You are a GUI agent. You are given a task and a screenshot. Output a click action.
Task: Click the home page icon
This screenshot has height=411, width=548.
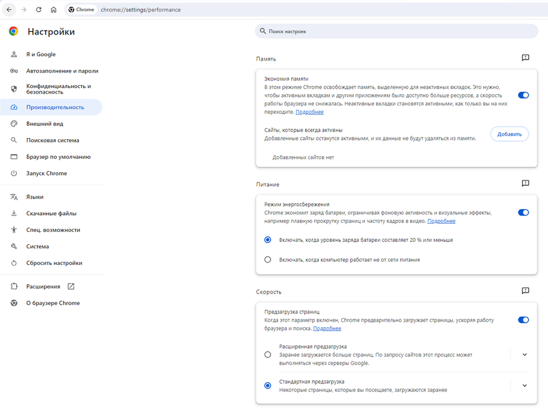54,10
